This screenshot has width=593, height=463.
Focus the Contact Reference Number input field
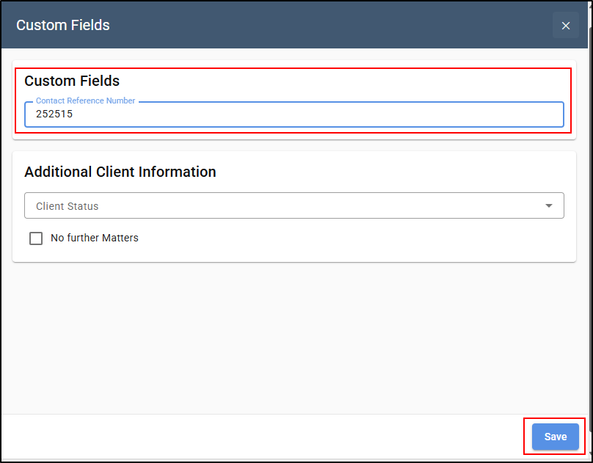(294, 114)
